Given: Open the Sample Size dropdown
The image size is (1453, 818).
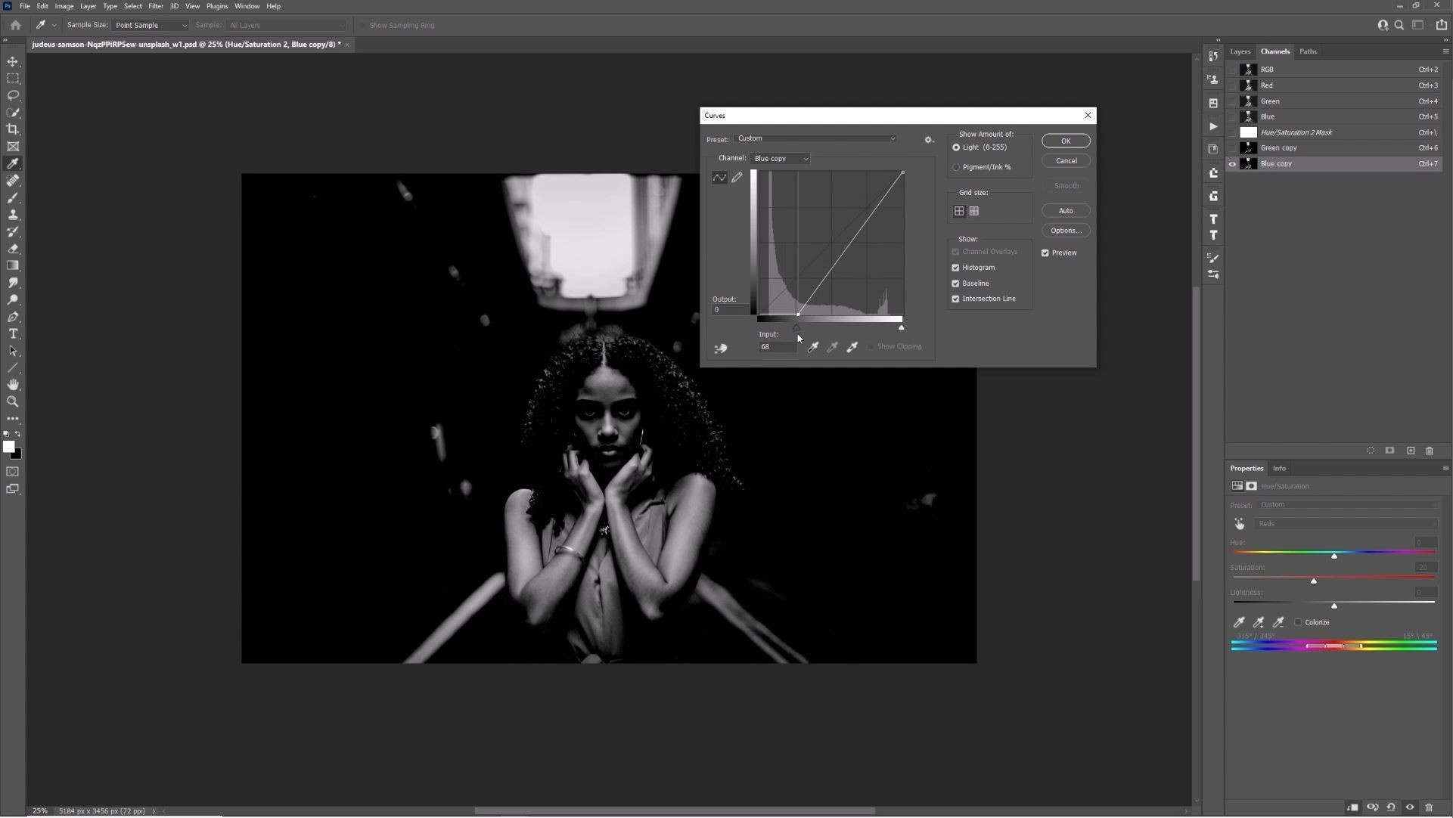Looking at the screenshot, I should [x=150, y=26].
